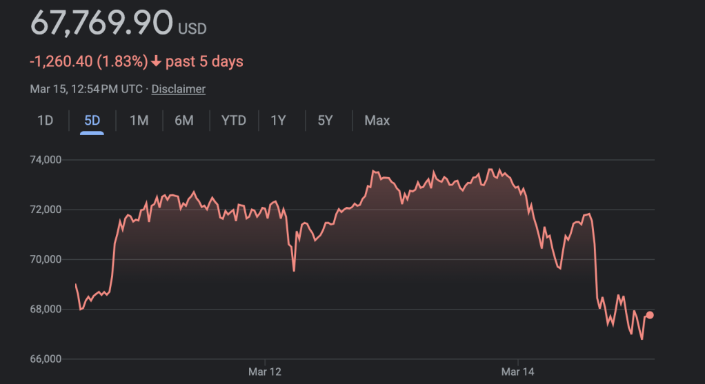Select the 1Y time range
Image resolution: width=705 pixels, height=384 pixels.
point(278,121)
